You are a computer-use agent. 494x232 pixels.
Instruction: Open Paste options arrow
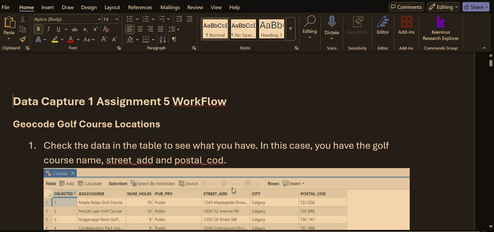tap(9, 39)
